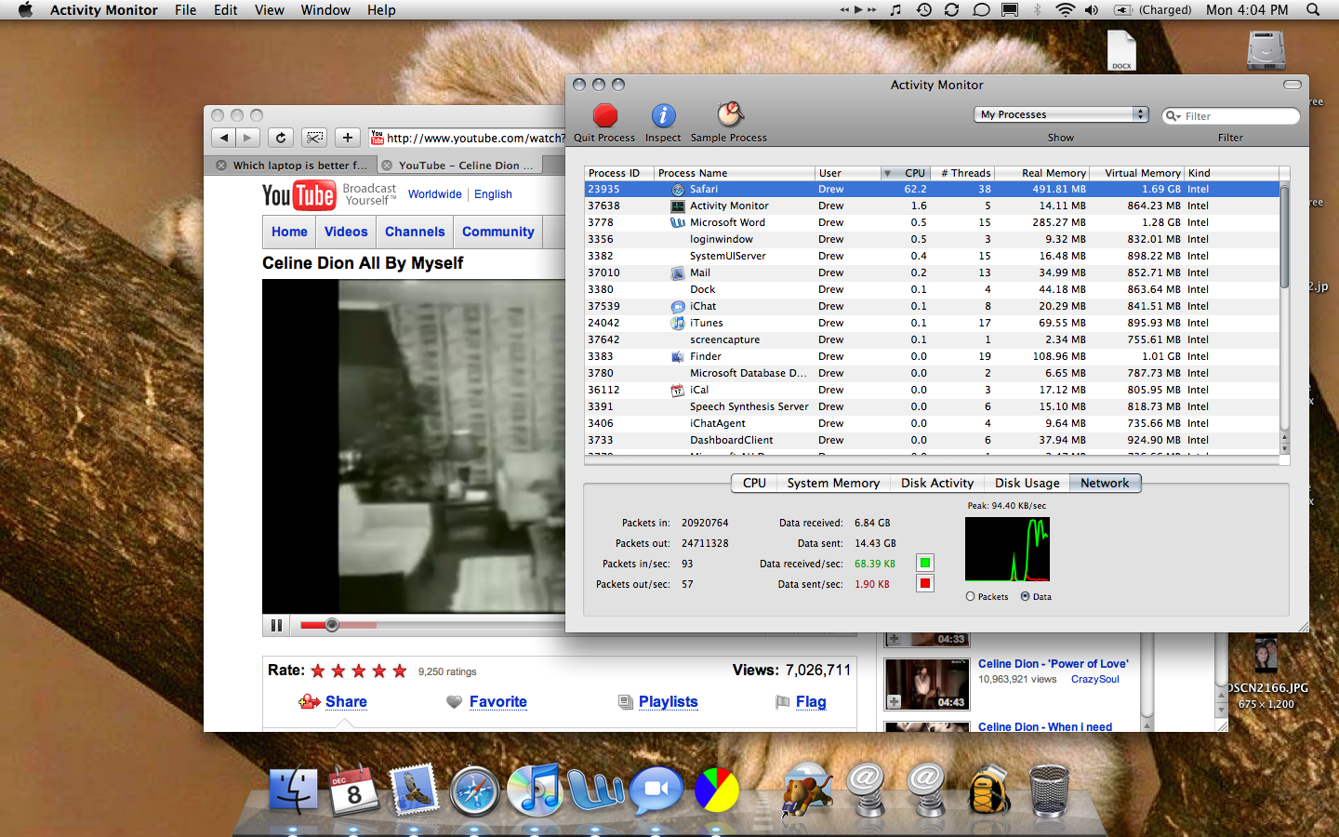Switch to the System Memory tab
The image size is (1339, 837).
pos(833,483)
